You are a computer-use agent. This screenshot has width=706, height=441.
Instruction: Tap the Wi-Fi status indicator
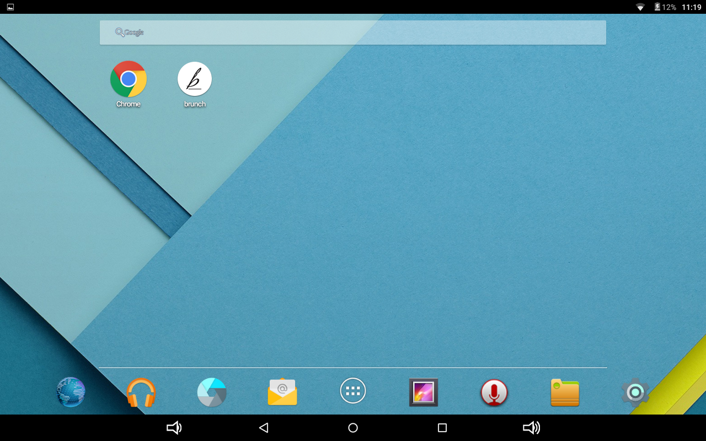[x=639, y=7]
